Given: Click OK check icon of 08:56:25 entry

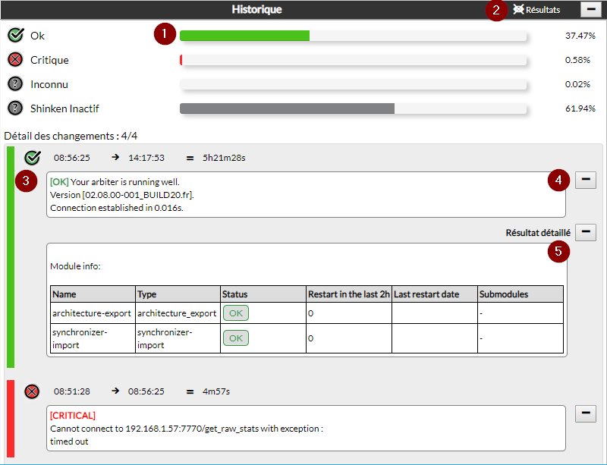Looking at the screenshot, I should coord(32,158).
